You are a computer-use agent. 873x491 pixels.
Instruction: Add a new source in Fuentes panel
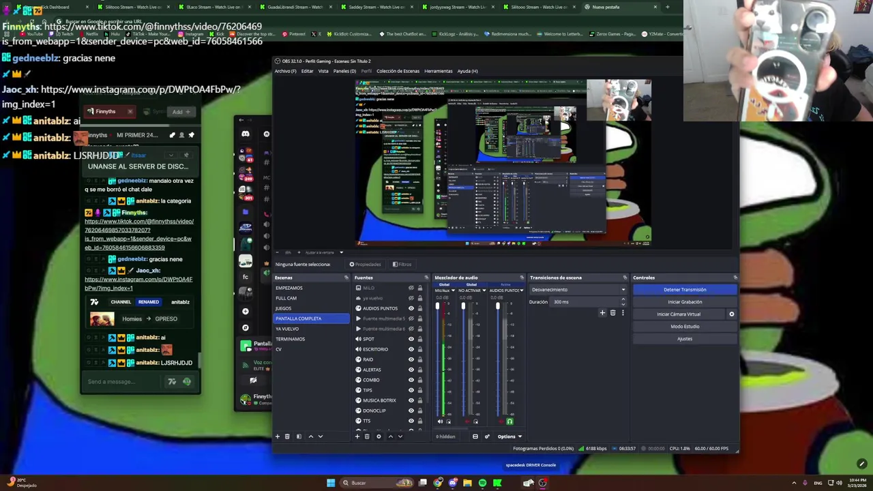coord(357,436)
